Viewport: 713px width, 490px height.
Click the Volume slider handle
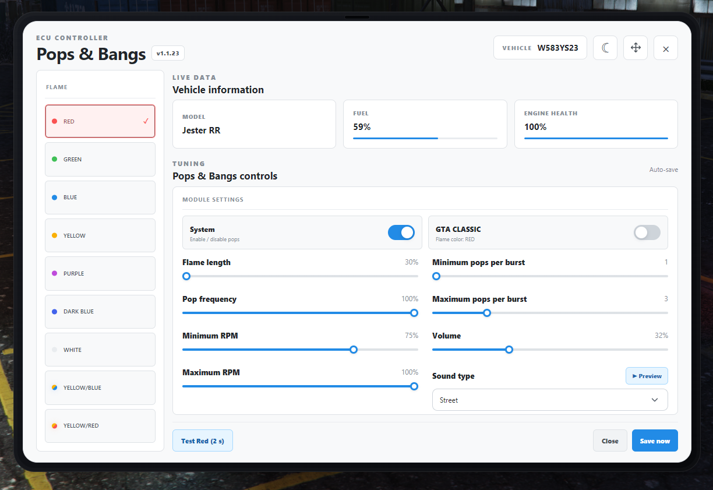tap(509, 350)
